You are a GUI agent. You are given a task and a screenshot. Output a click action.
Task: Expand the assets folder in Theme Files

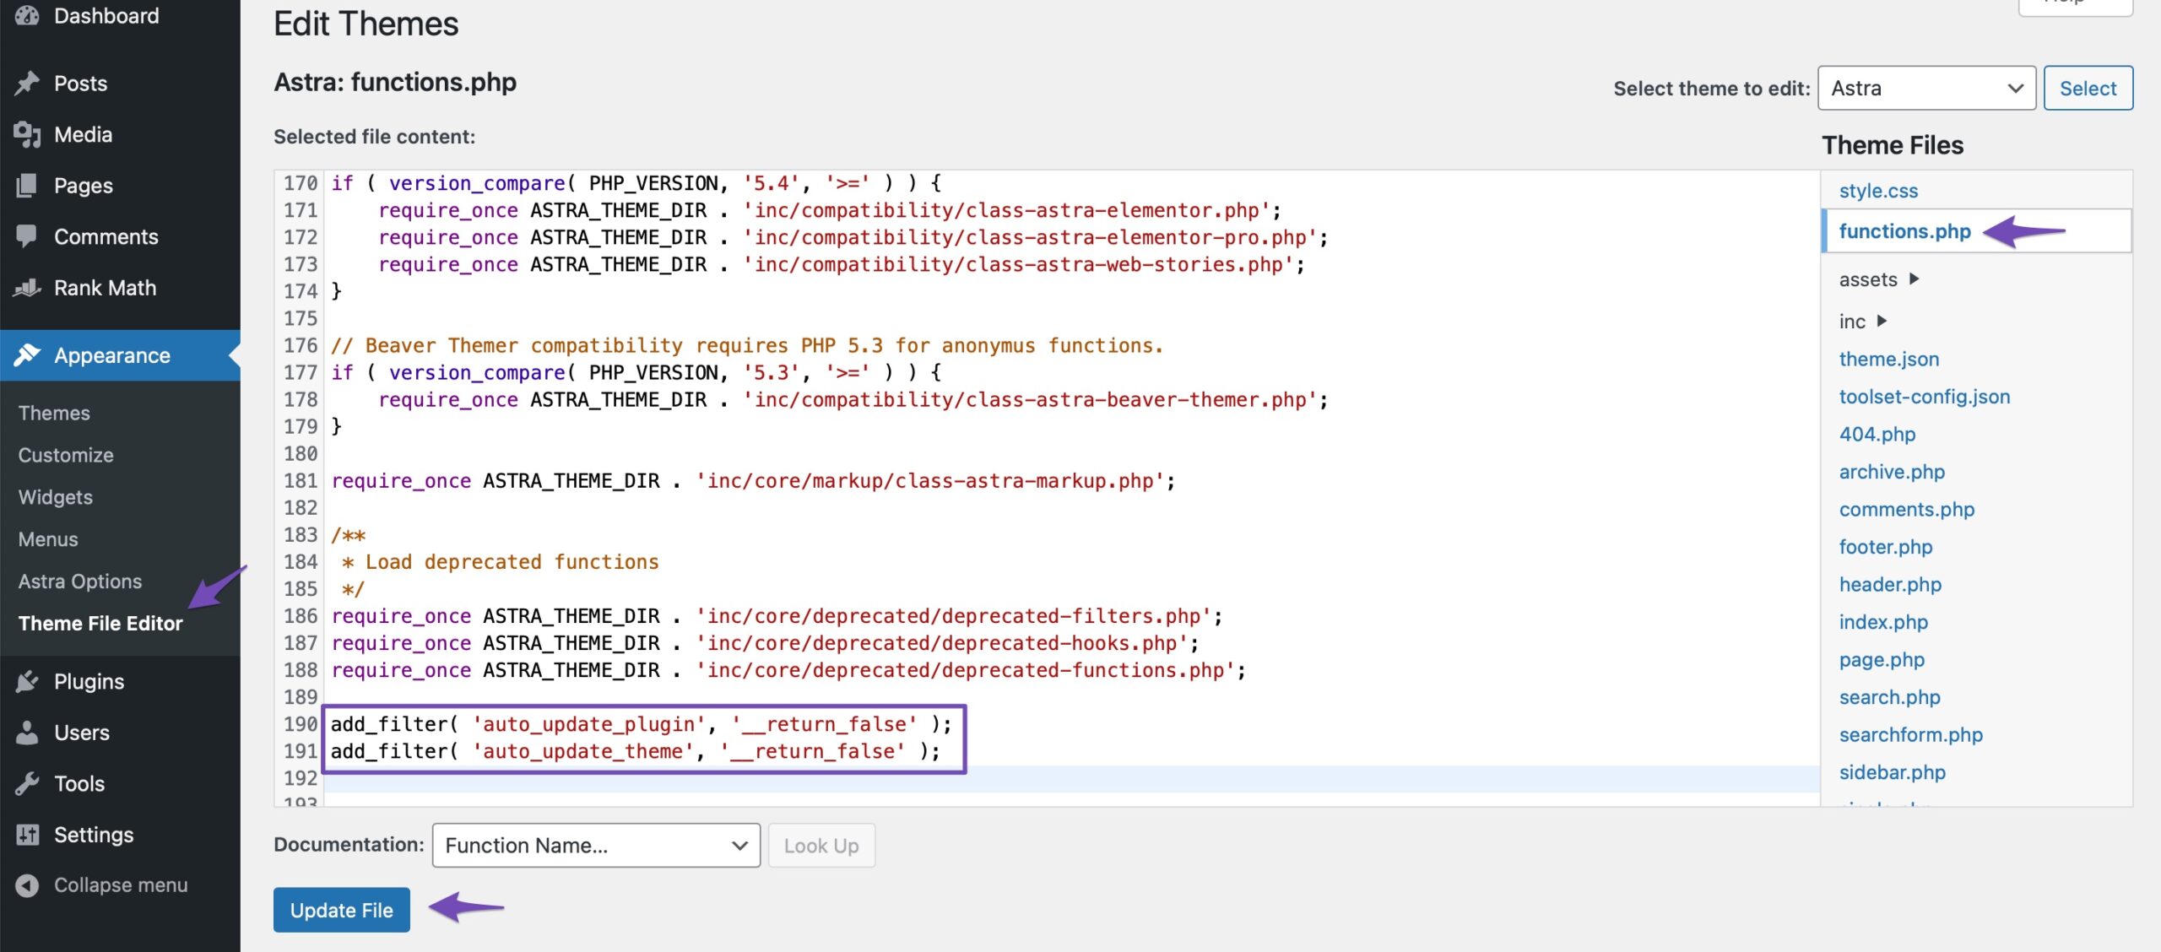pyautogui.click(x=1913, y=279)
